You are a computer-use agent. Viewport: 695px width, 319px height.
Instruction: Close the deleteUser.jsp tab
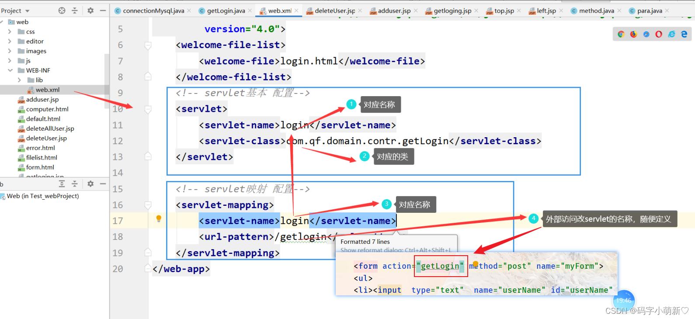pyautogui.click(x=360, y=10)
